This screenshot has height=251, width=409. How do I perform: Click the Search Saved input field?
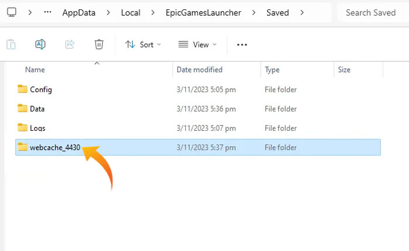pyautogui.click(x=370, y=12)
